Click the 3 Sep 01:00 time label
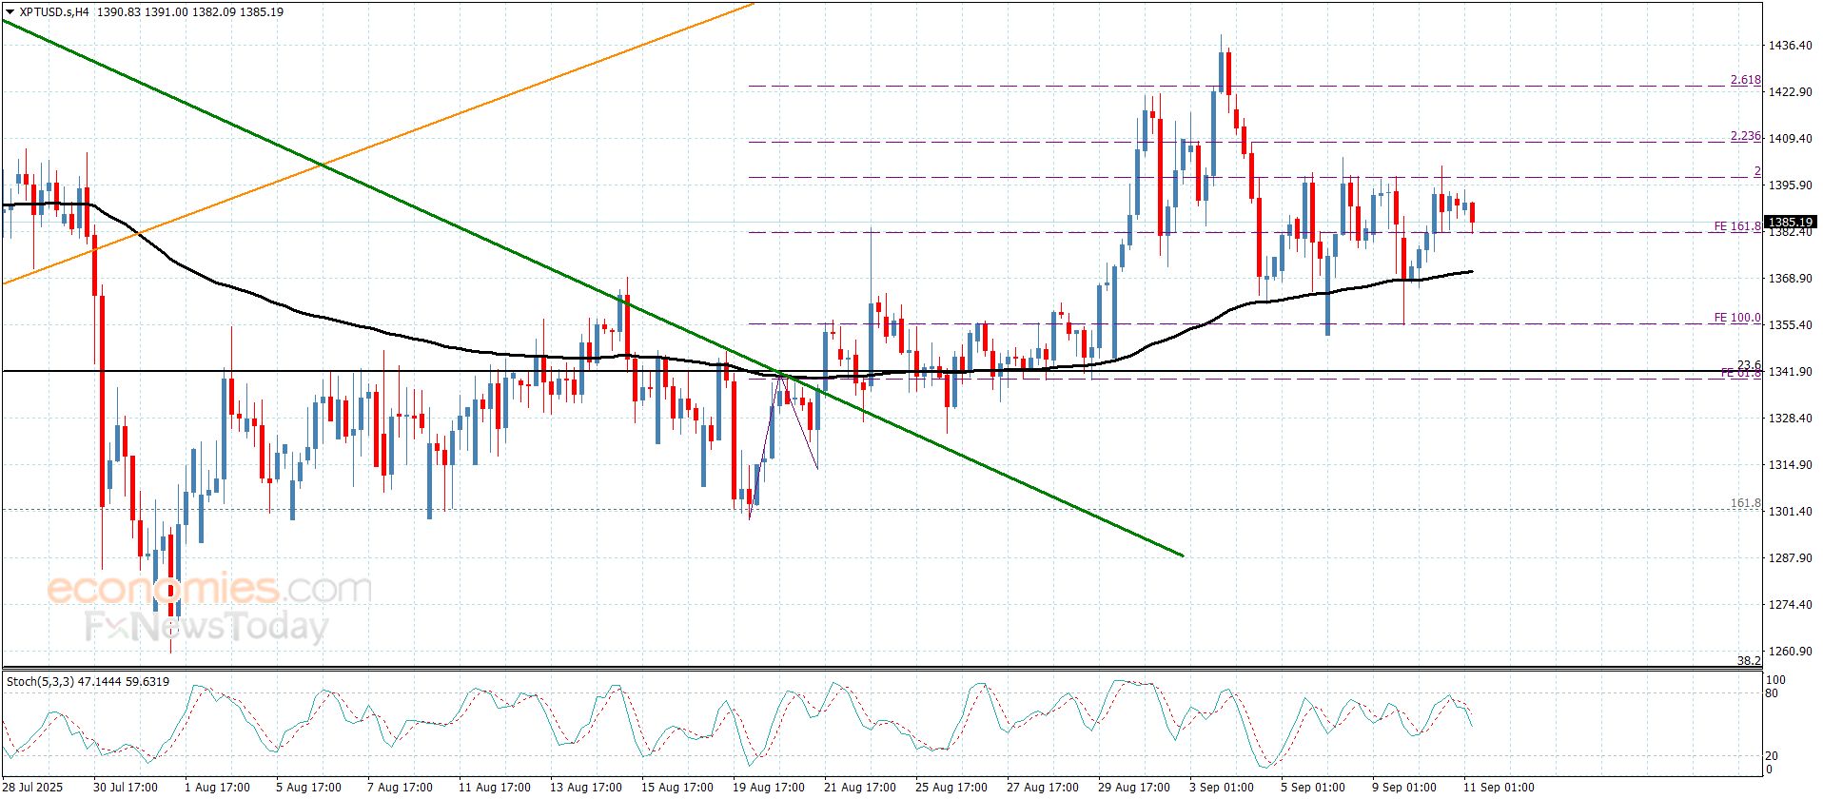This screenshot has height=799, width=1823. click(x=1221, y=787)
